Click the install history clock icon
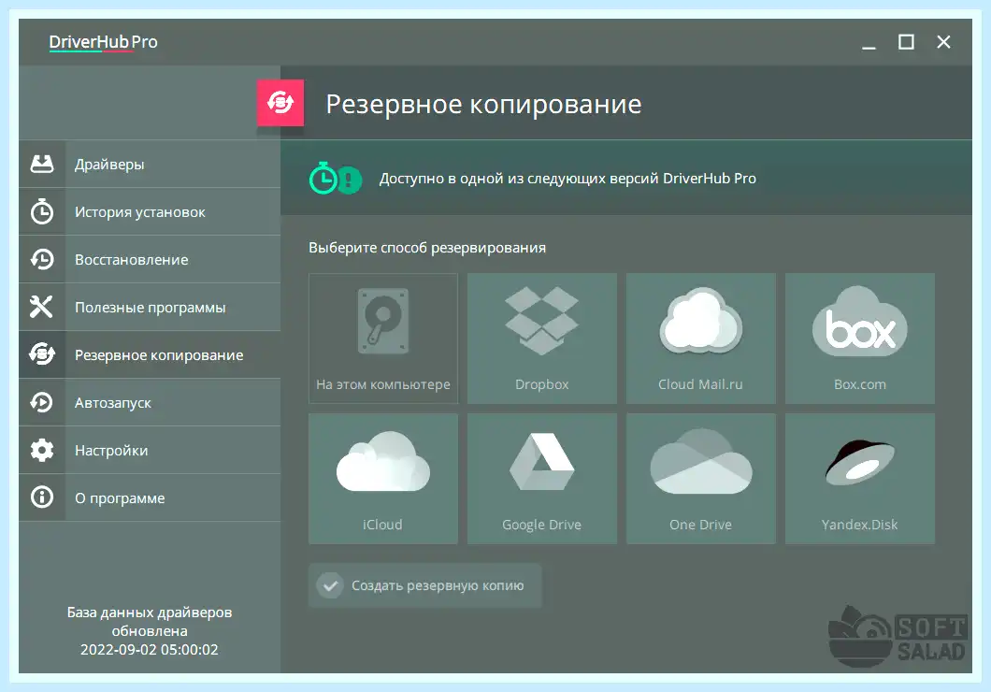Viewport: 991px width, 692px height. 42,211
